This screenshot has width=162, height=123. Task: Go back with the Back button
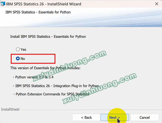coord(86,117)
